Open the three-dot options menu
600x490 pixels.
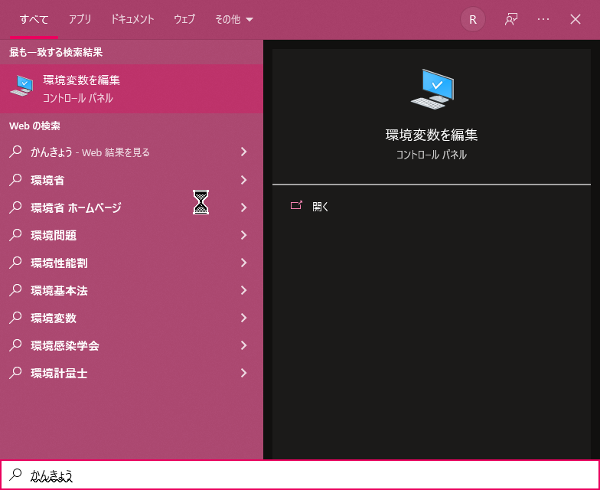click(x=543, y=20)
